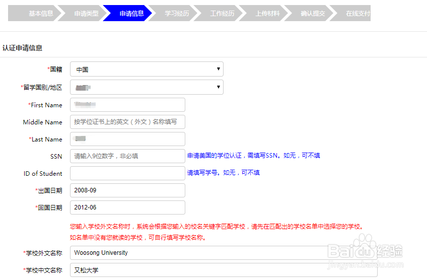Screen dimensions: 427x279
Task: Click the 学校中文名称 field with 又松大学
Action: coord(224,270)
